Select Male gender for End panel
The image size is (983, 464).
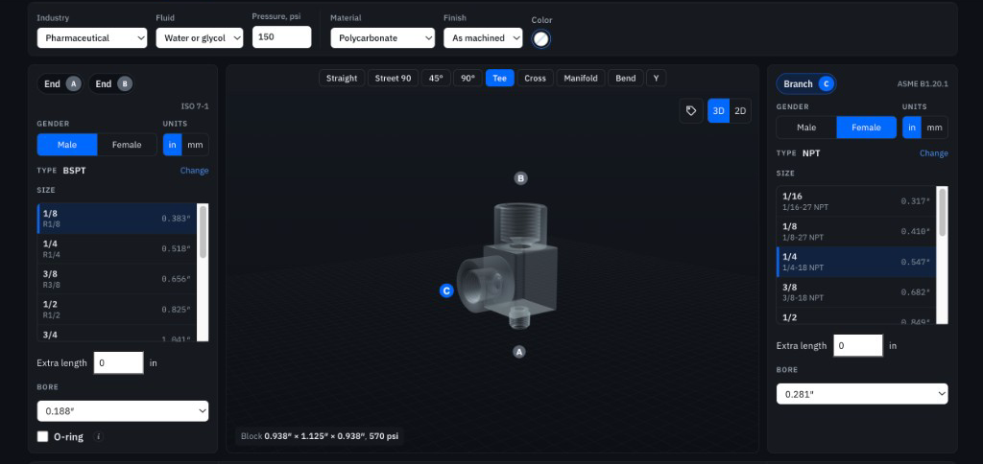click(67, 145)
